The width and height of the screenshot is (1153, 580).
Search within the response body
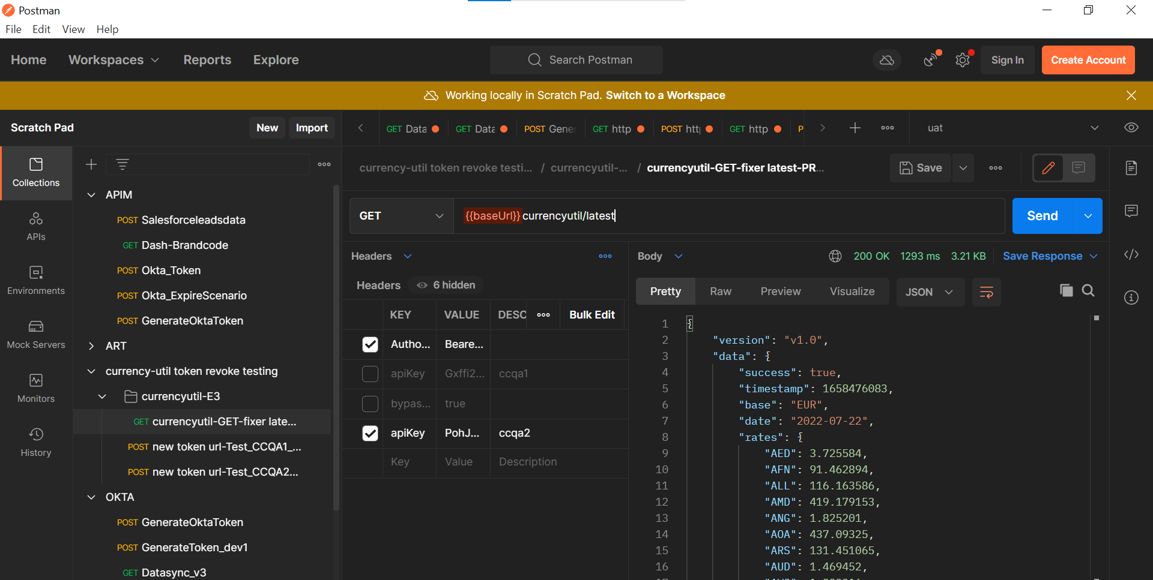[x=1088, y=291]
